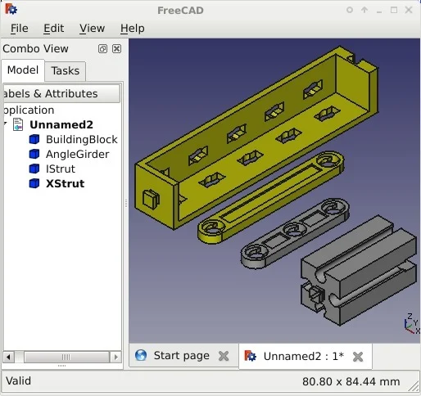Screen dimensions: 421x396
Task: Select the Unnamed2 document icon
Action: [x=18, y=124]
